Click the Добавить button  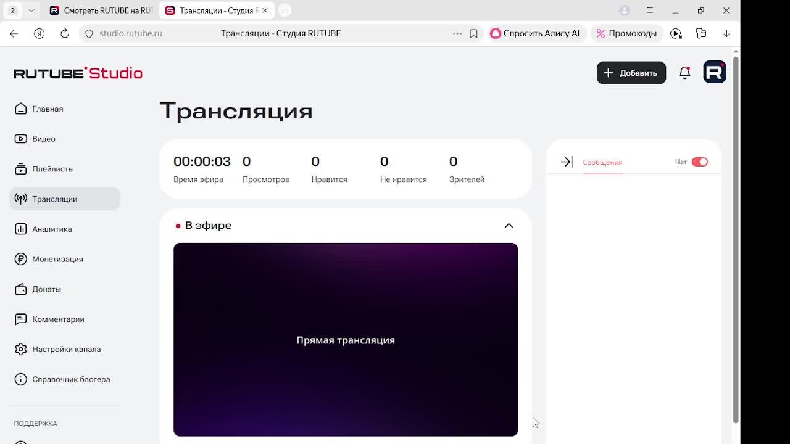coord(631,73)
